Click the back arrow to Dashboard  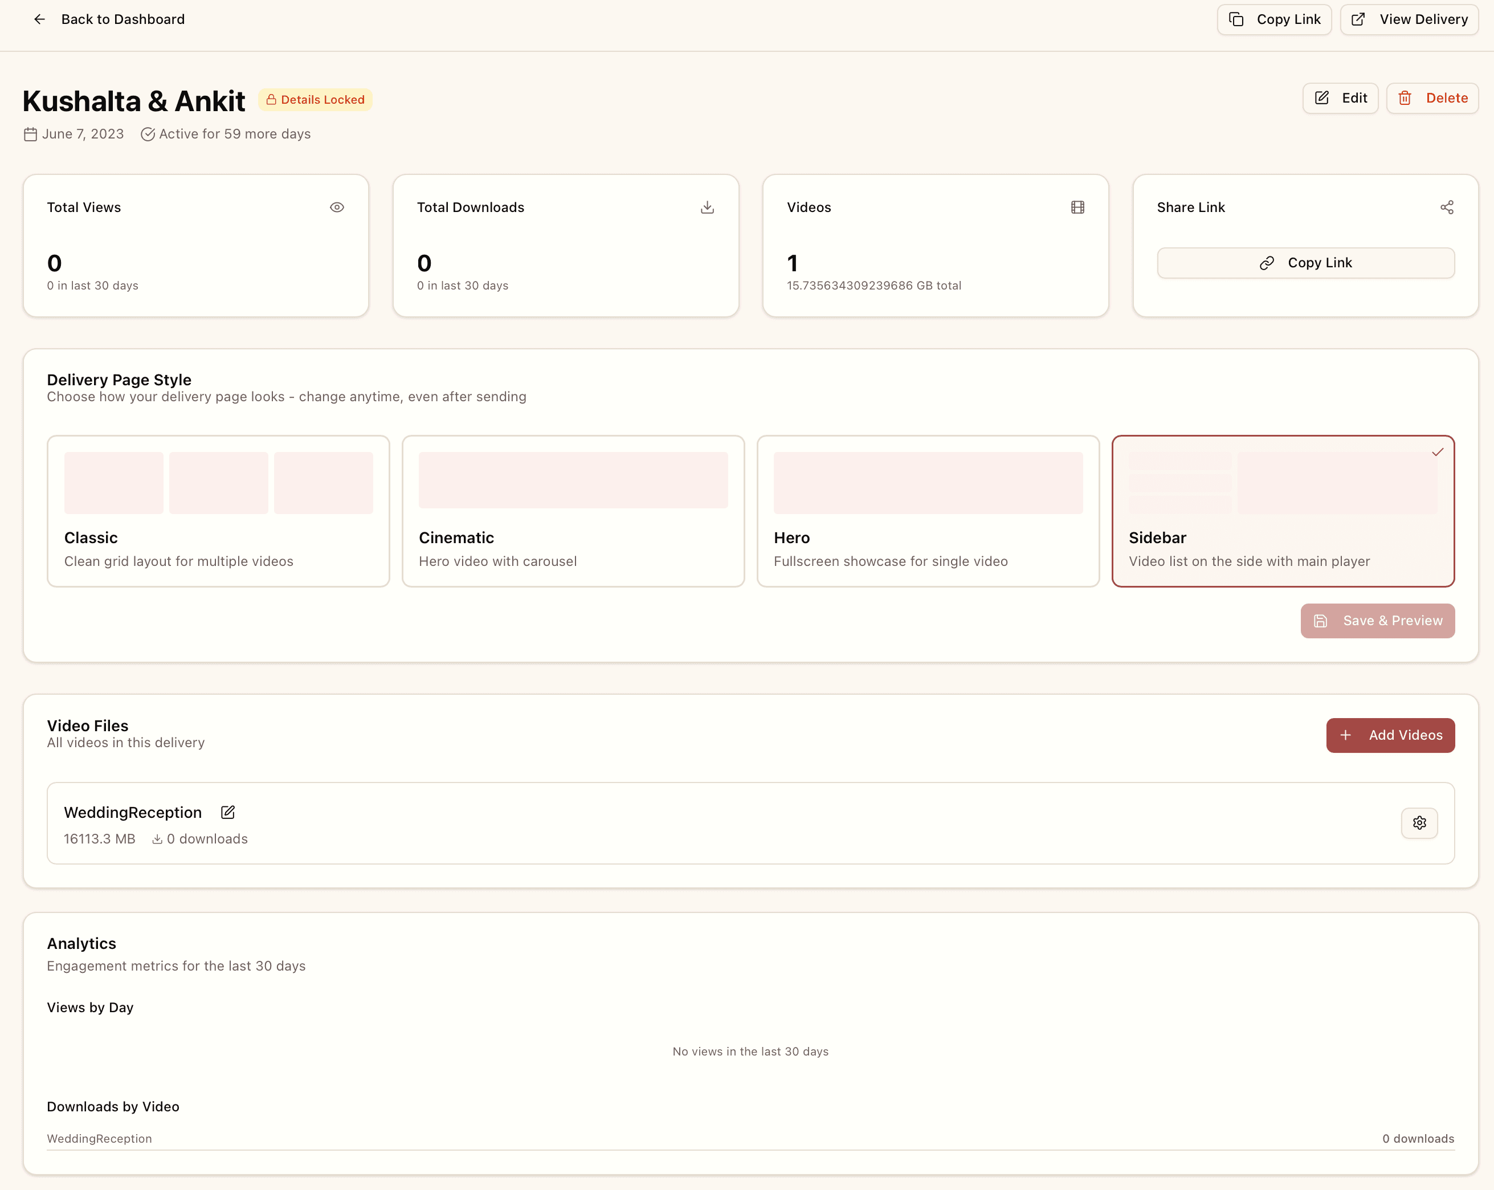[39, 19]
